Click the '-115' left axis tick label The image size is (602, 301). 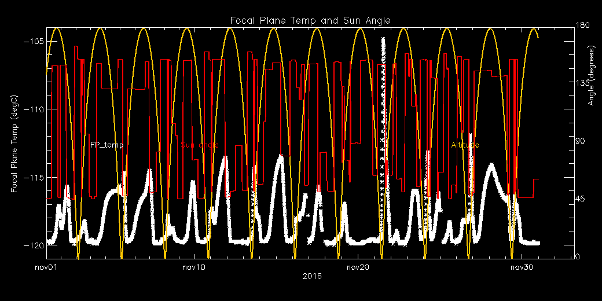tap(34, 178)
